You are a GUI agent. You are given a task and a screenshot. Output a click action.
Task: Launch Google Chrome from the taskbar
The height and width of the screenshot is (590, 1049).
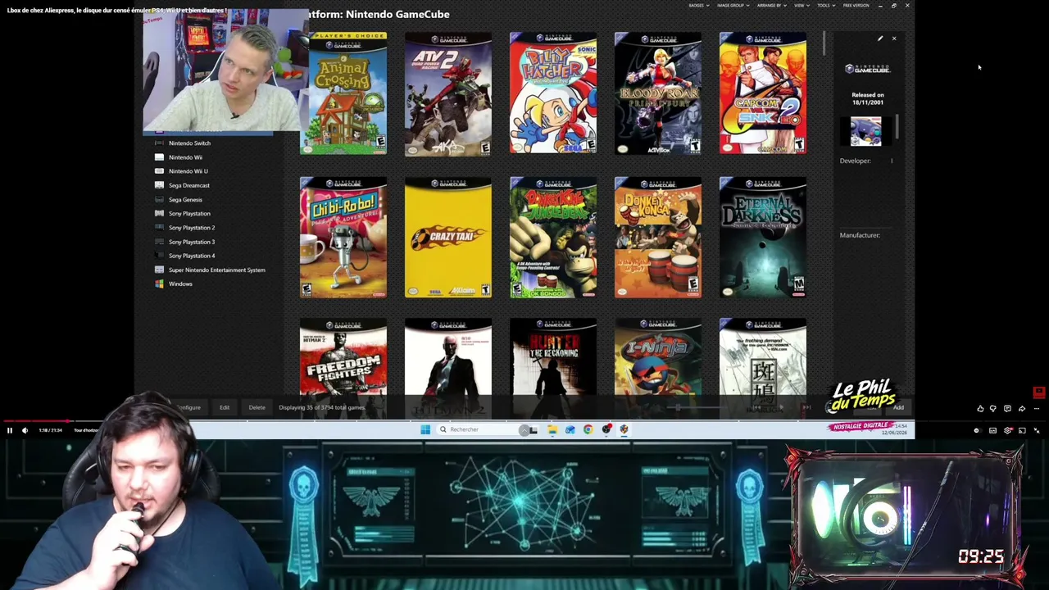588,429
